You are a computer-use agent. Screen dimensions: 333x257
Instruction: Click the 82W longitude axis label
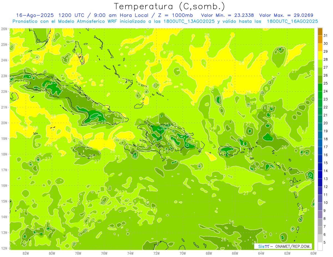[26, 253]
